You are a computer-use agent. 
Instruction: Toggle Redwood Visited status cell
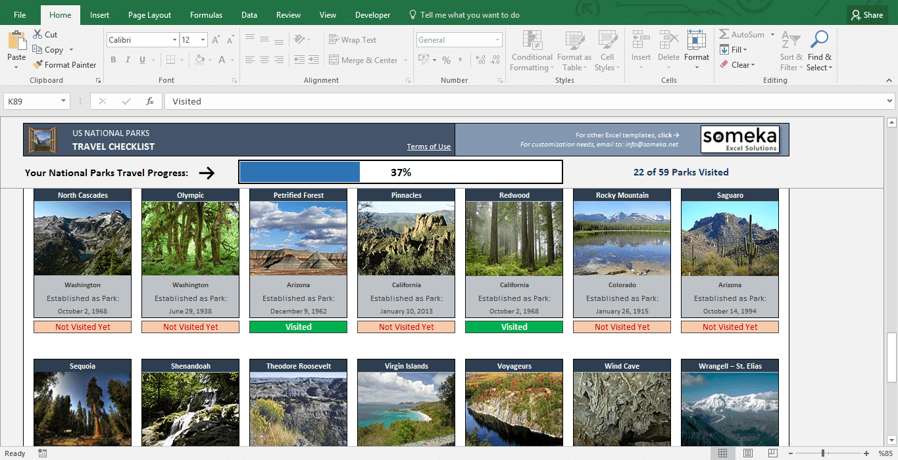pos(514,327)
